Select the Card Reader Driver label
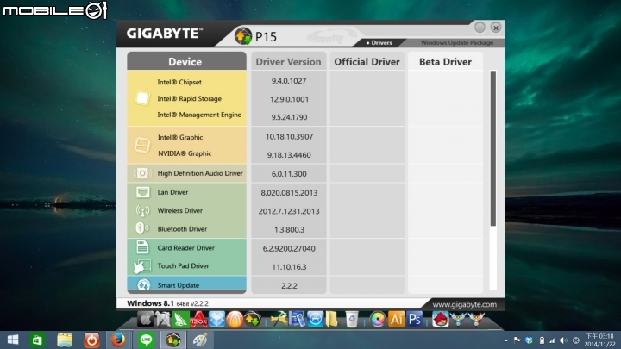The height and width of the screenshot is (349, 621). (185, 248)
